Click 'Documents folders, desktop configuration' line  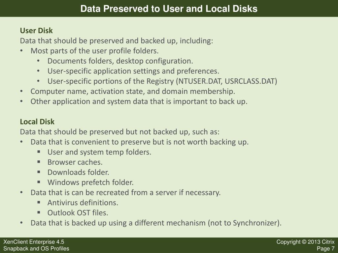(x=120, y=61)
